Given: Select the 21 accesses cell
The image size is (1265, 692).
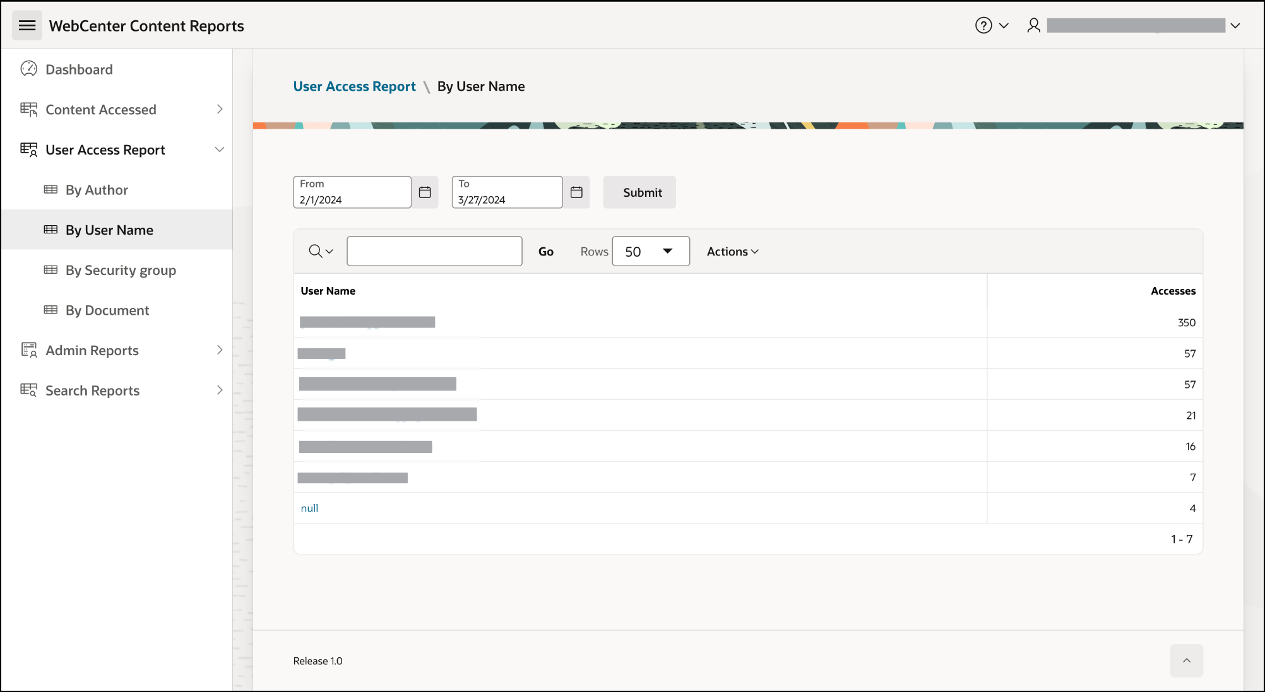Looking at the screenshot, I should pyautogui.click(x=1095, y=415).
